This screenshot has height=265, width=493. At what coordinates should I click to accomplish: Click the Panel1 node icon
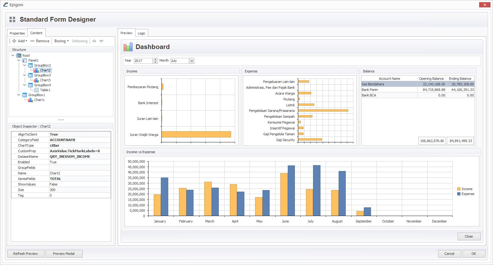pos(25,60)
